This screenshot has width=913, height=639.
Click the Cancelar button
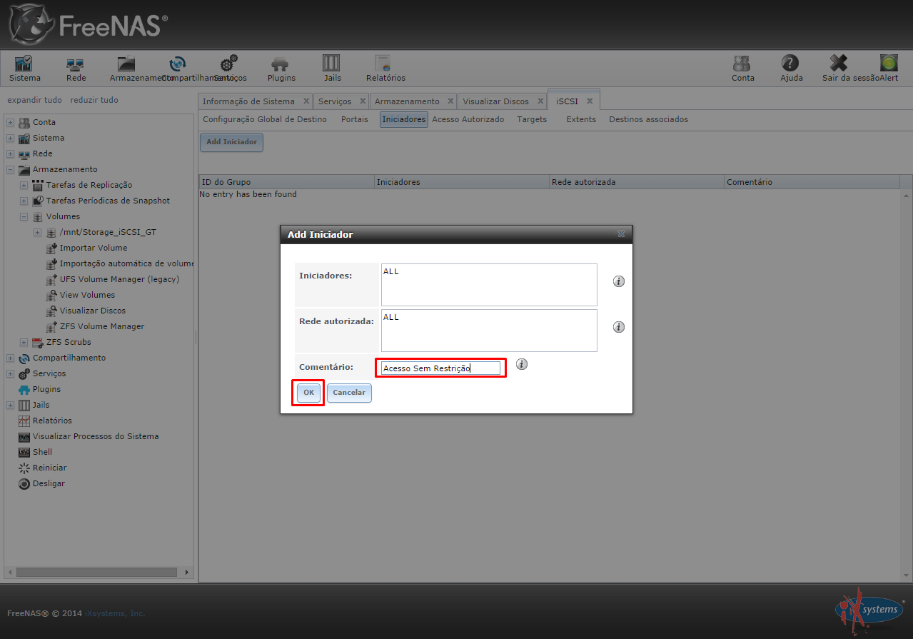349,393
